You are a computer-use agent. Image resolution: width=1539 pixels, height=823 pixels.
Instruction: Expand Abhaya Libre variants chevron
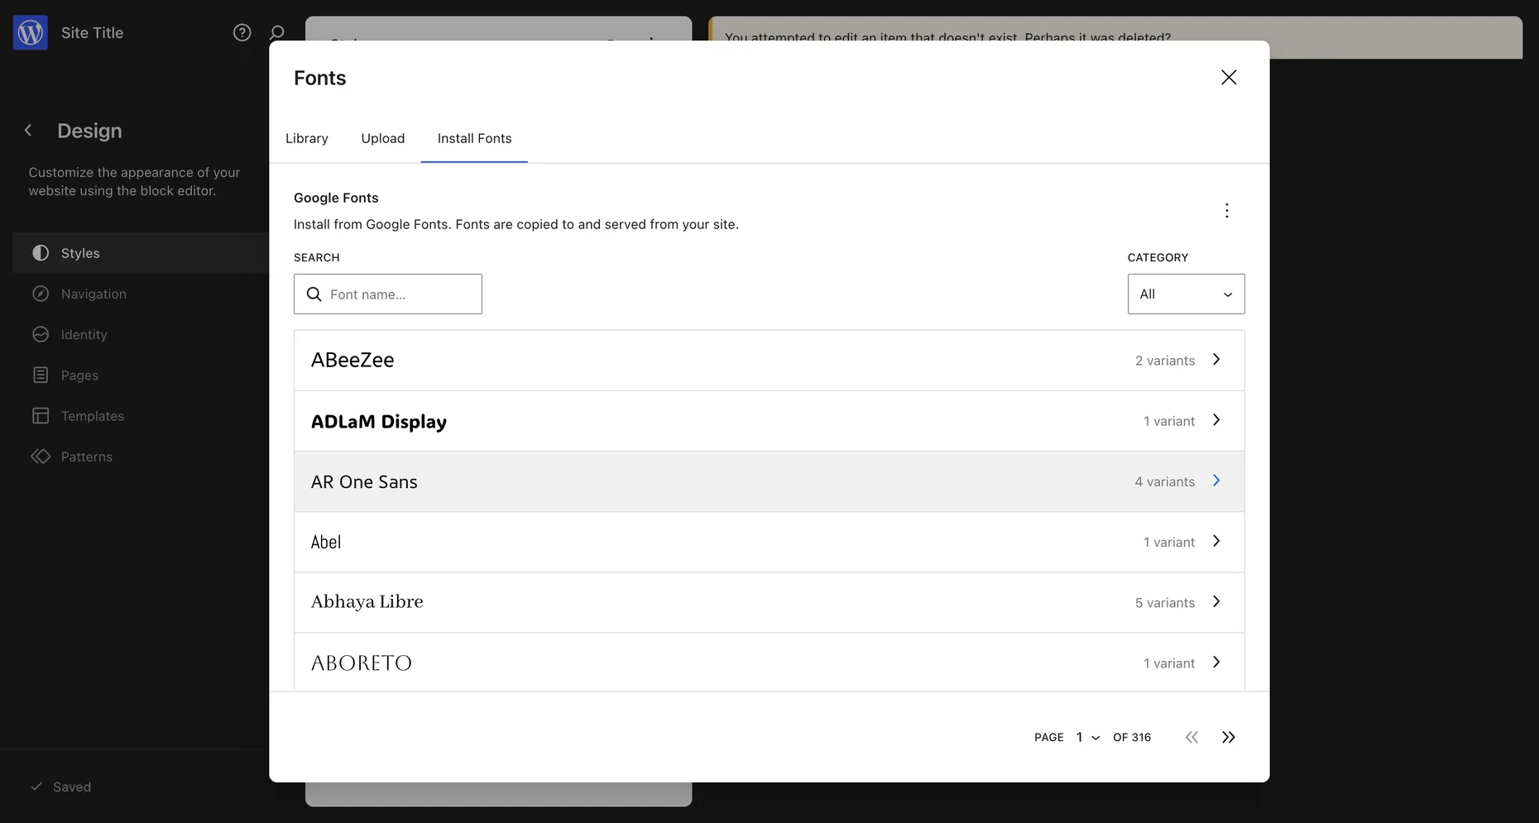tap(1216, 601)
